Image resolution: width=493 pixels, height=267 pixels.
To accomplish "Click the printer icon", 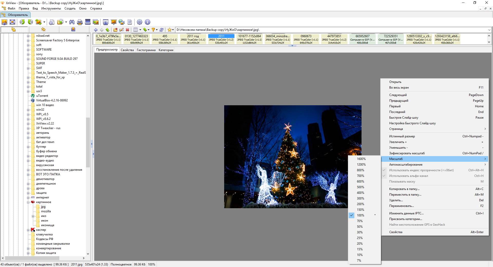I will [80, 22].
